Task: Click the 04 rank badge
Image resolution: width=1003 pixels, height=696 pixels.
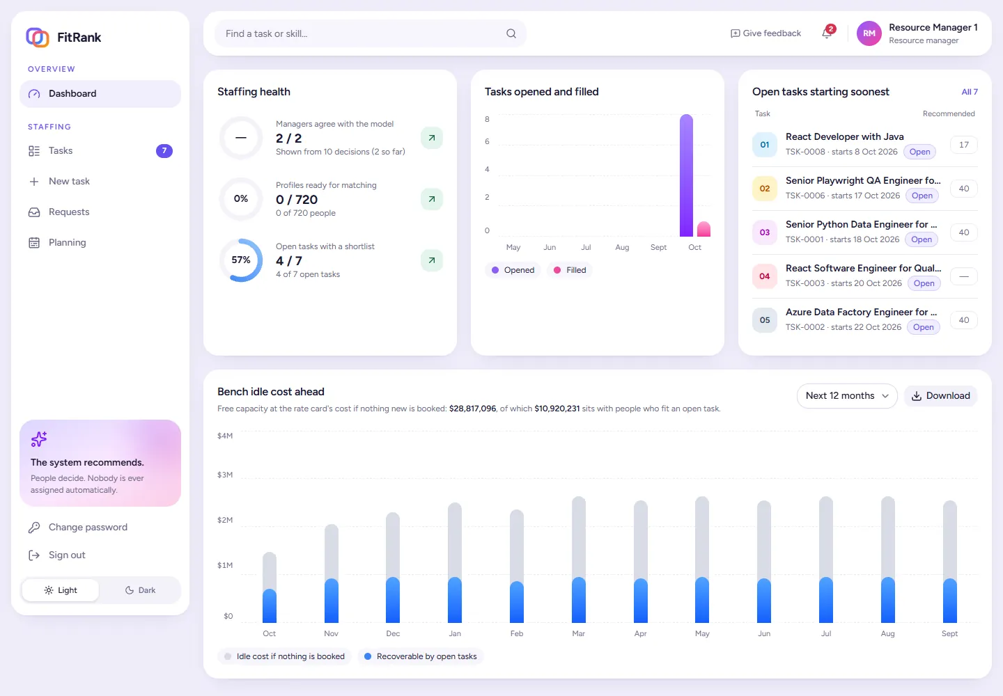Action: 765,276
